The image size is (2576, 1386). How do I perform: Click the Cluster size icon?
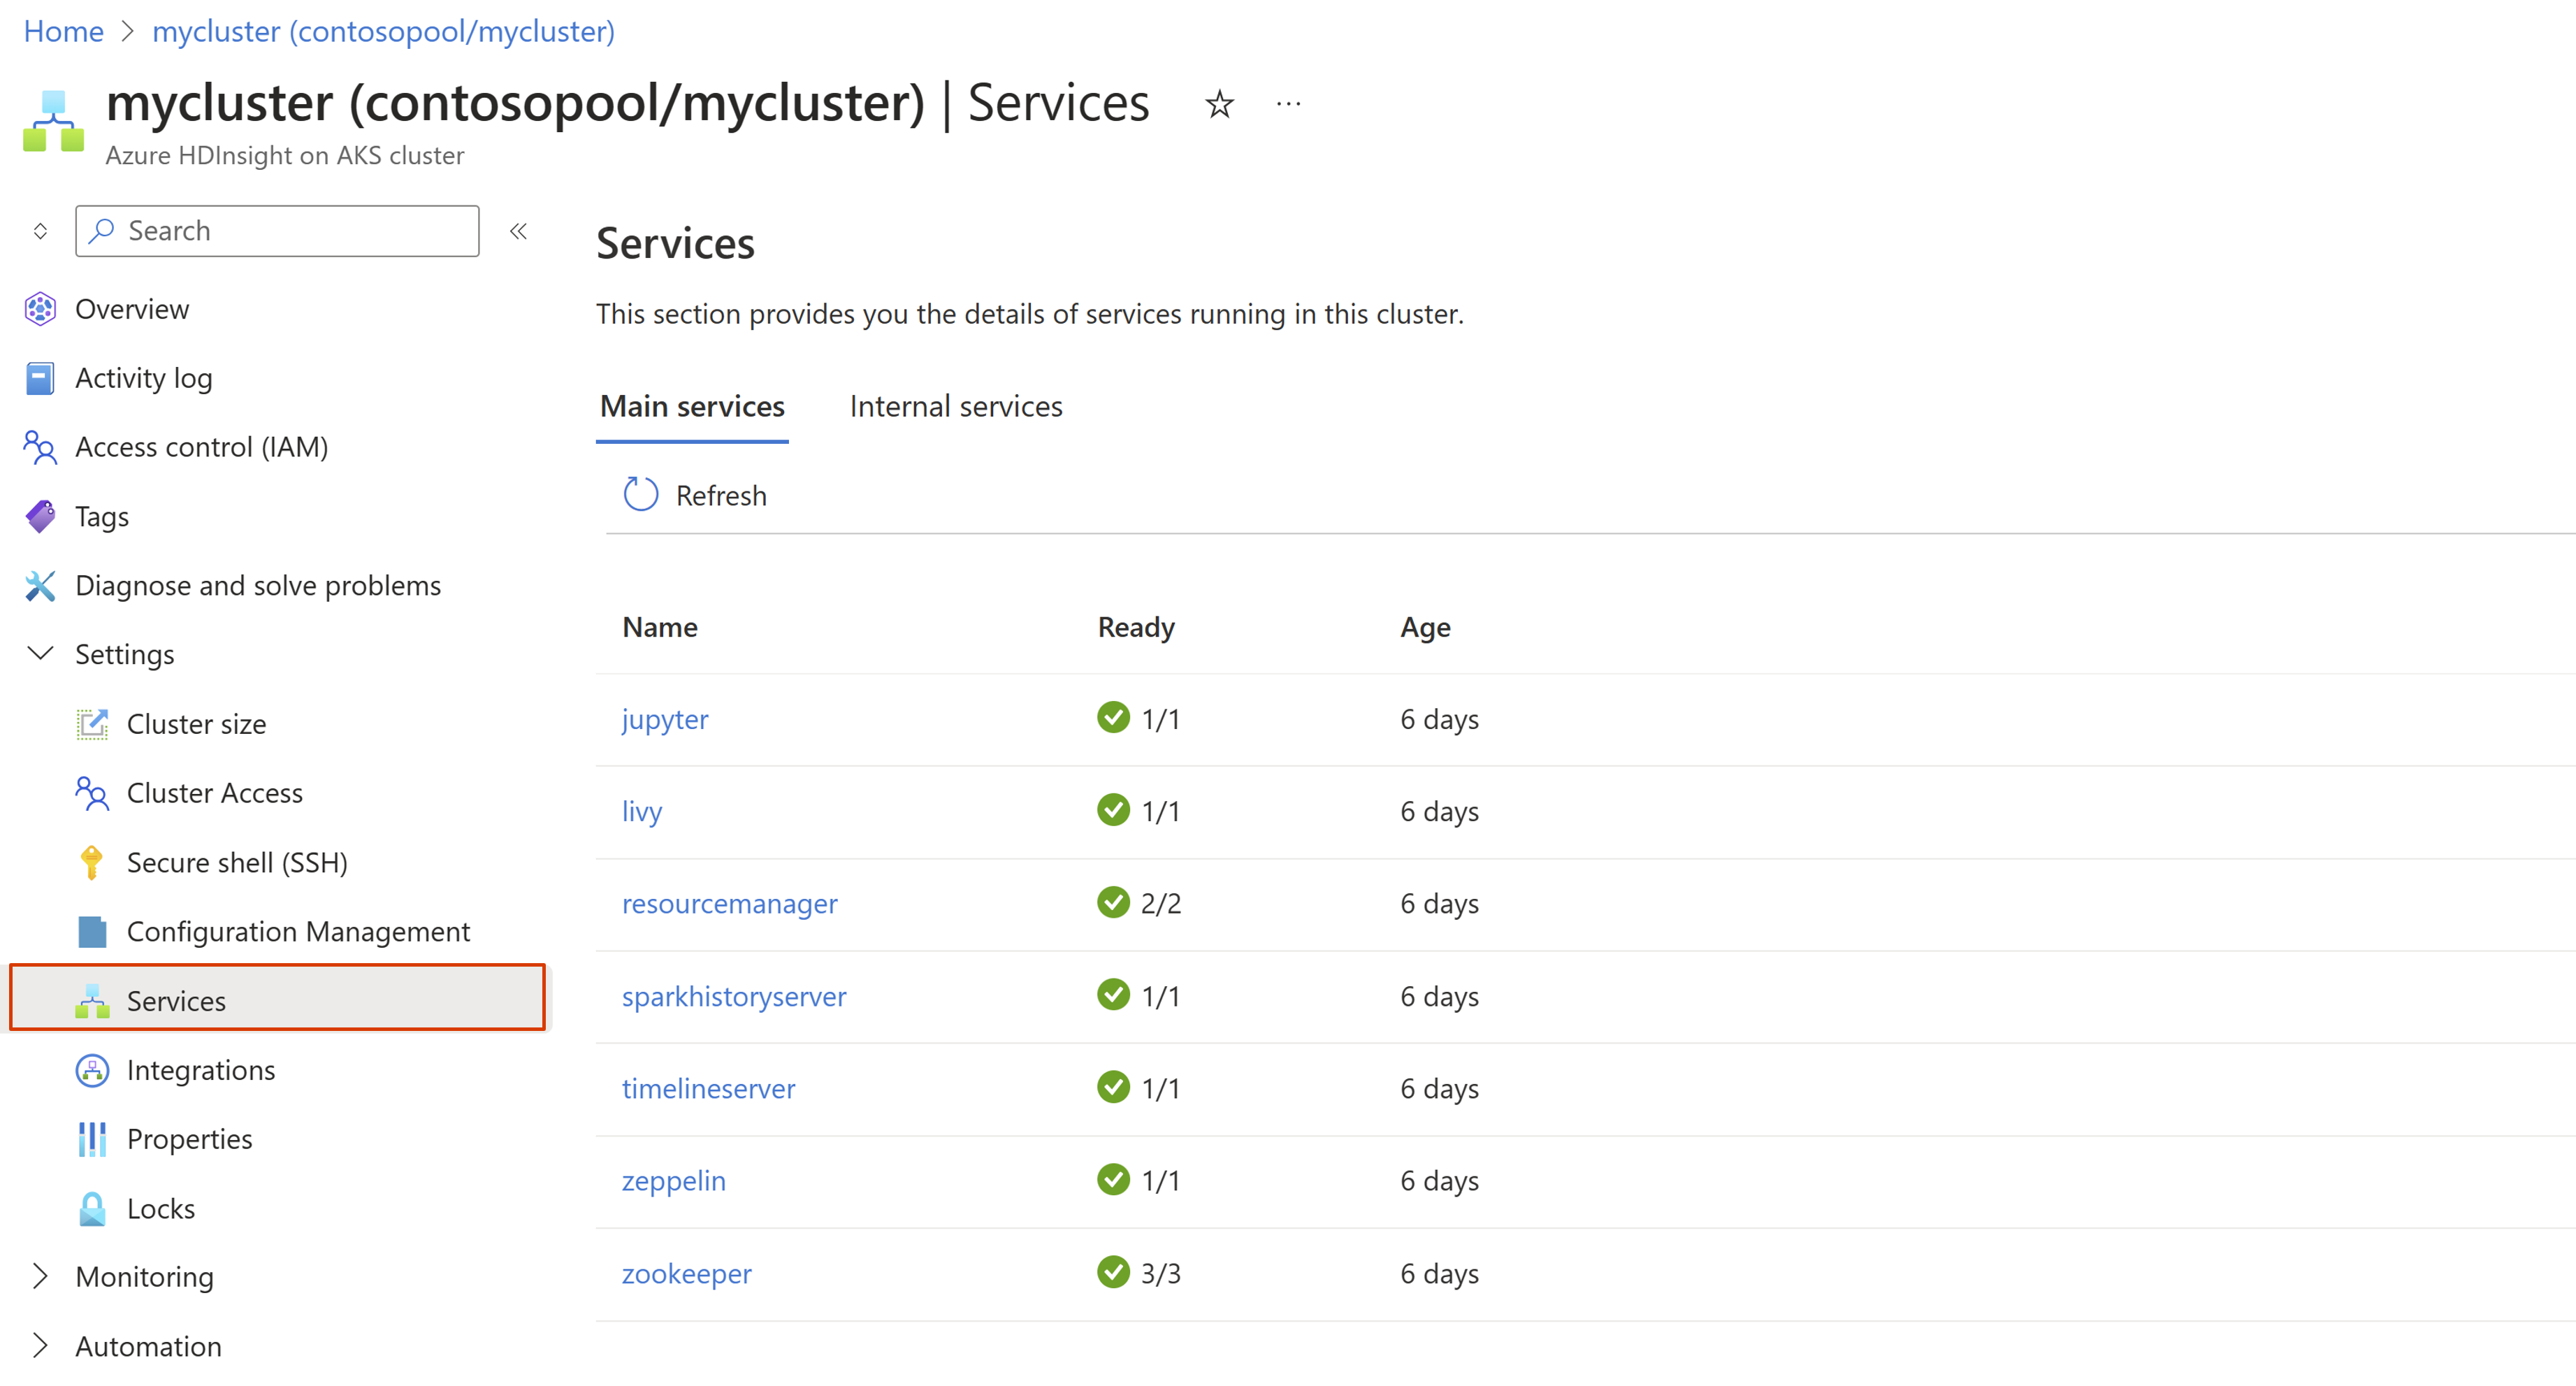(x=92, y=723)
